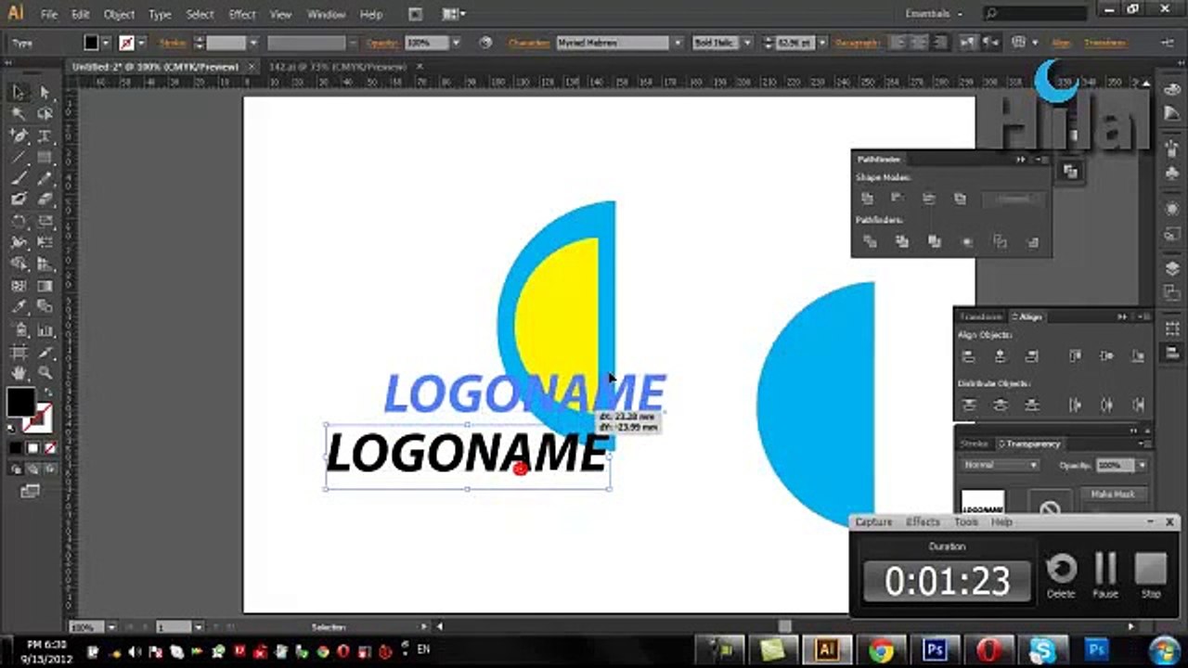Select the Type tool
This screenshot has width=1188, height=668.
click(44, 135)
